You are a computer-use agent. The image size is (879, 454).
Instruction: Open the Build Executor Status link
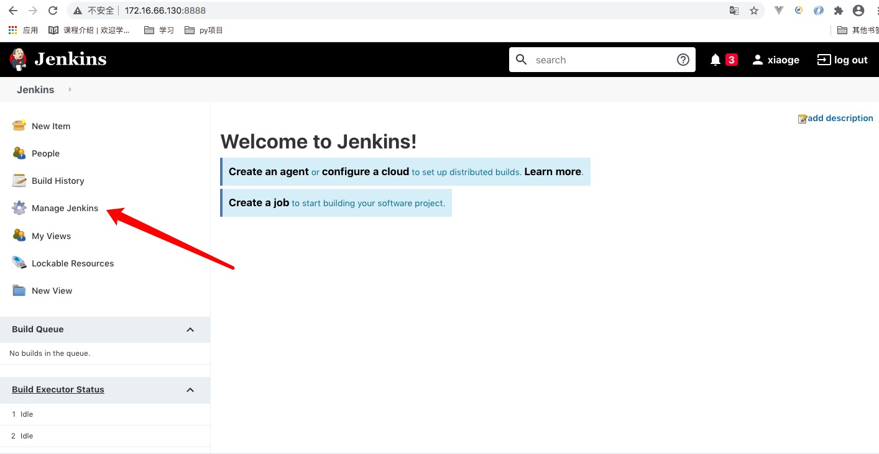[58, 389]
